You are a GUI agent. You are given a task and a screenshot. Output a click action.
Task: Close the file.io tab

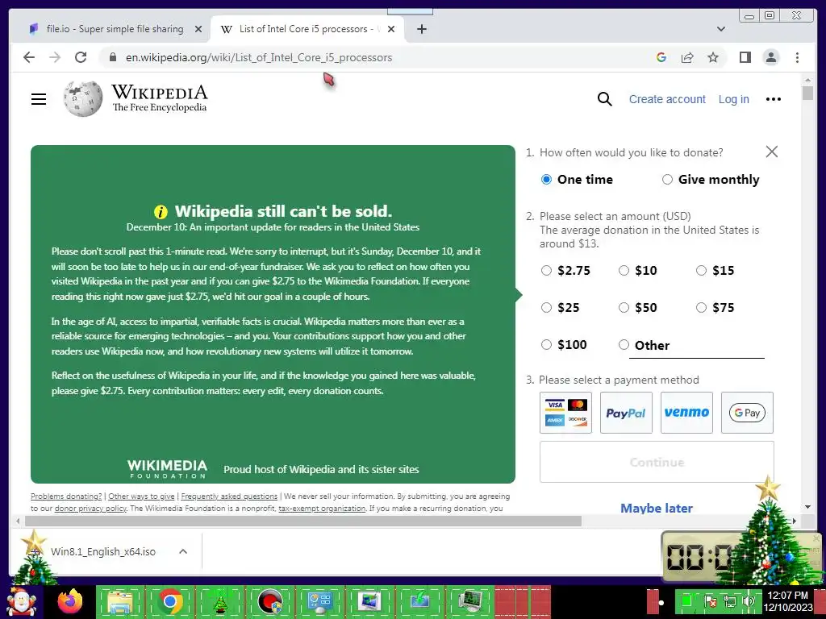[x=198, y=29]
